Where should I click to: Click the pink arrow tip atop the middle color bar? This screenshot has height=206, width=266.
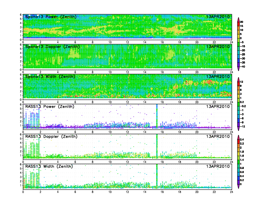(238, 79)
